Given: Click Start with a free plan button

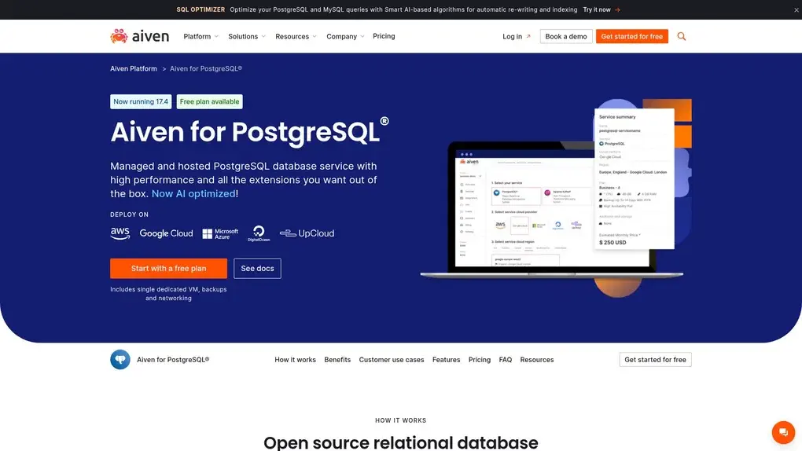Looking at the screenshot, I should pyautogui.click(x=168, y=269).
